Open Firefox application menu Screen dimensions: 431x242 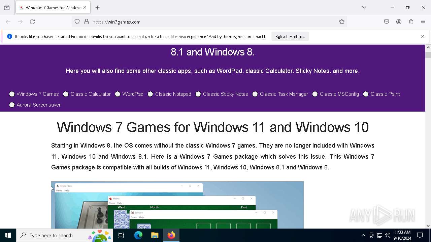(x=423, y=22)
